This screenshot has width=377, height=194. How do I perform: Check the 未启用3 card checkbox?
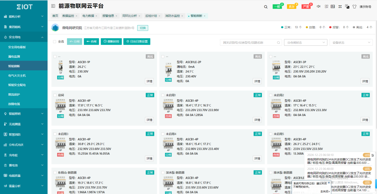pyautogui.click(x=55, y=134)
